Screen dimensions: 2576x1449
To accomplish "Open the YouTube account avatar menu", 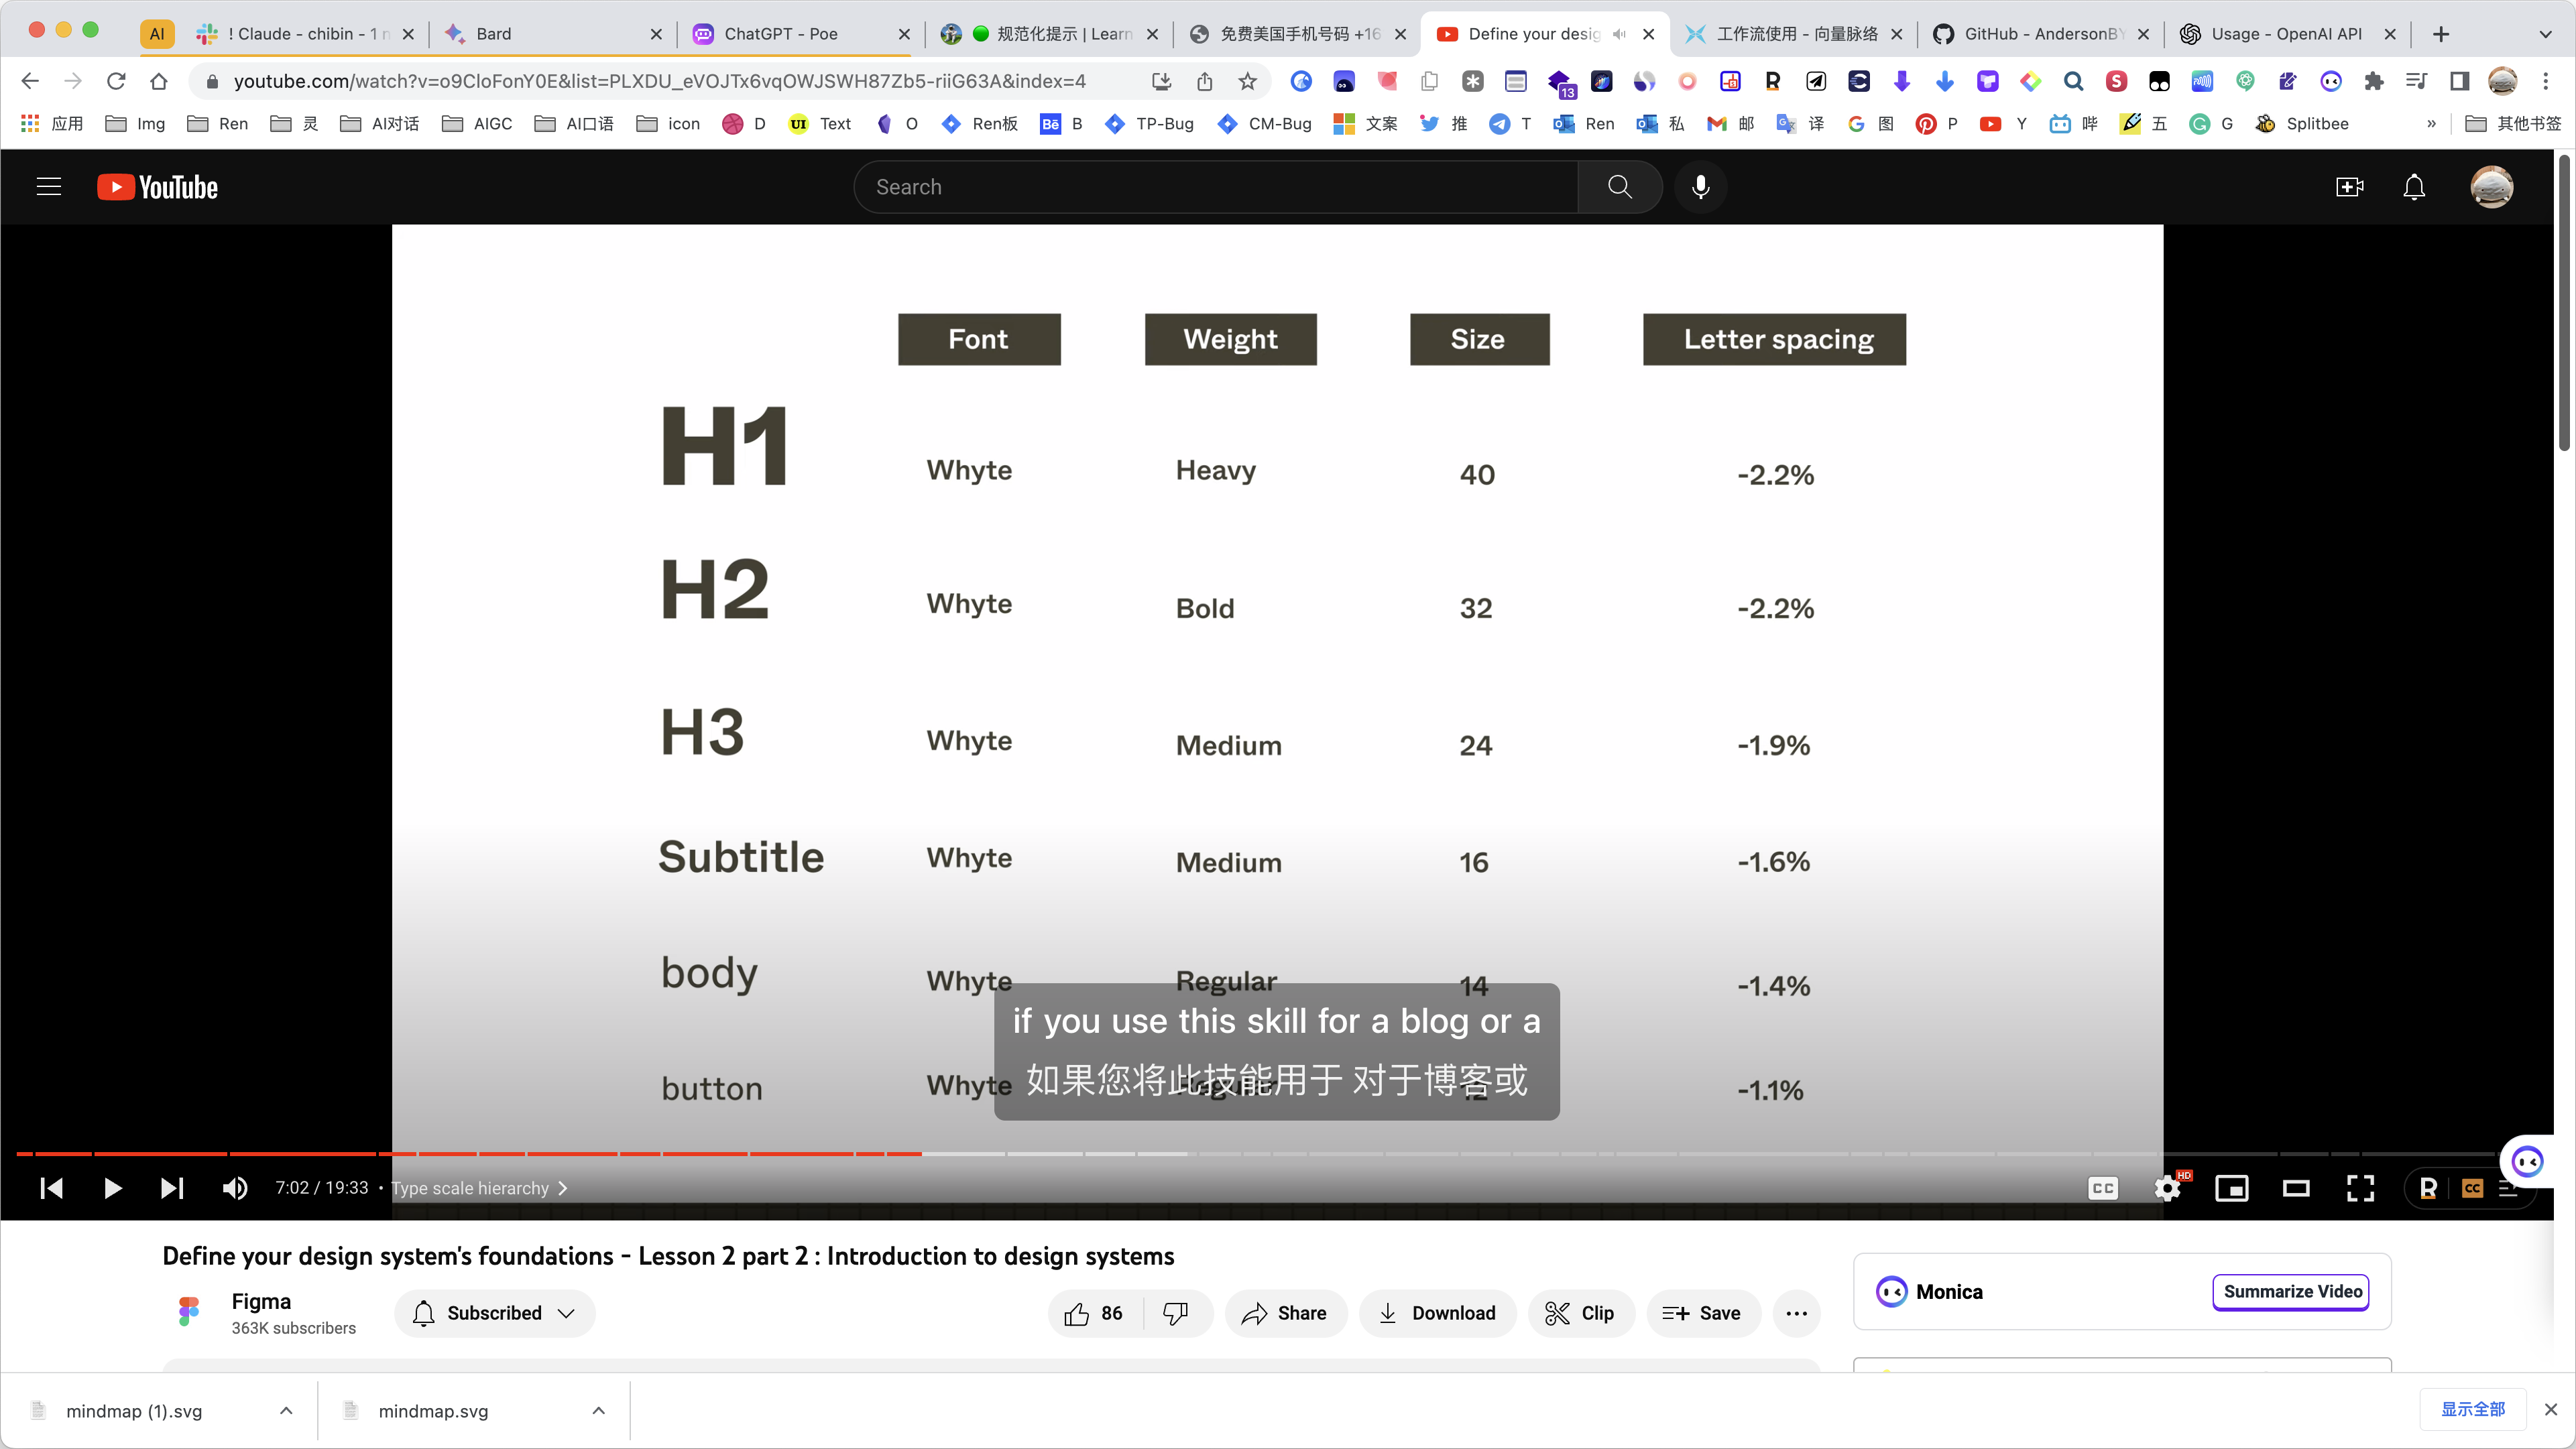I will click(2491, 187).
